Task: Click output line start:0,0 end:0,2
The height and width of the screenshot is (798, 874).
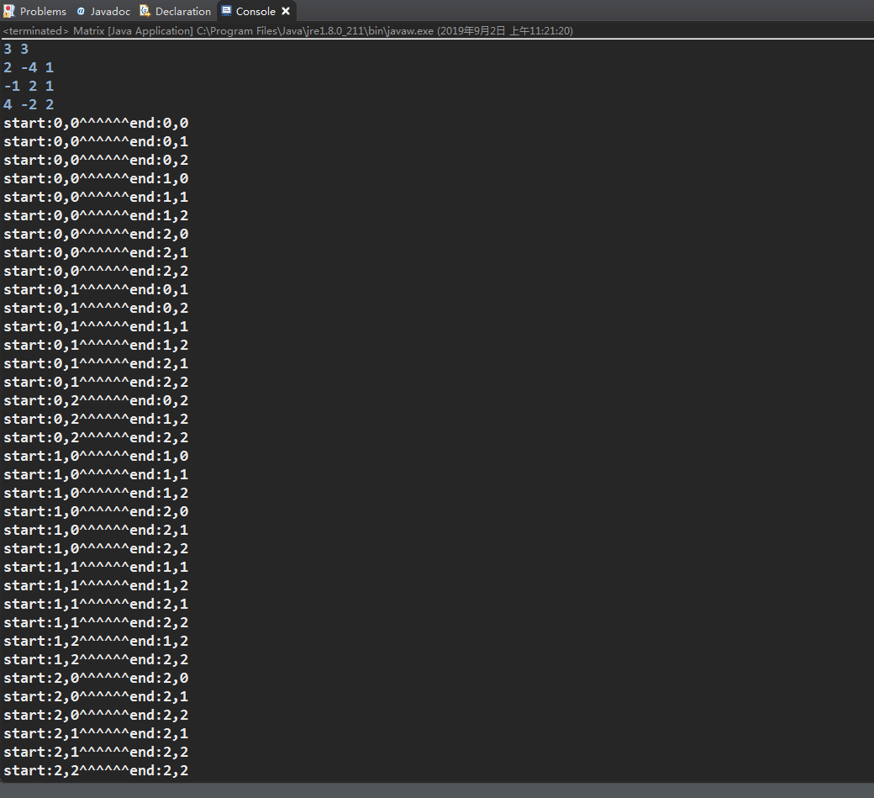Action: pos(96,160)
